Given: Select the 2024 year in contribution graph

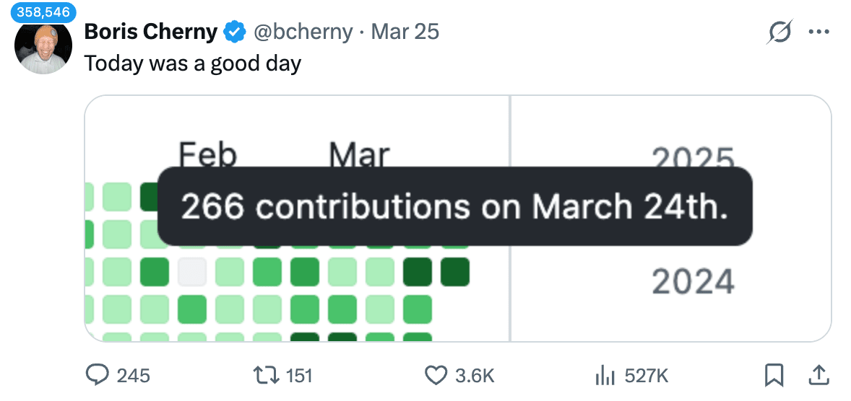Looking at the screenshot, I should tap(693, 281).
